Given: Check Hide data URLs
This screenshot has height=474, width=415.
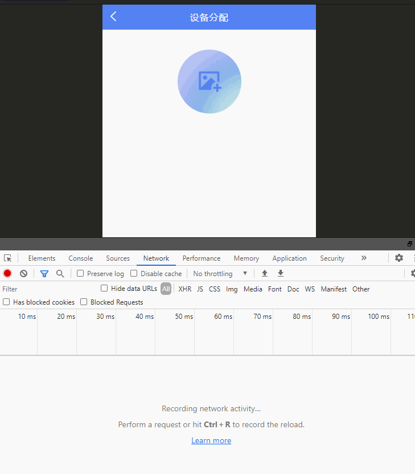Looking at the screenshot, I should (104, 288).
